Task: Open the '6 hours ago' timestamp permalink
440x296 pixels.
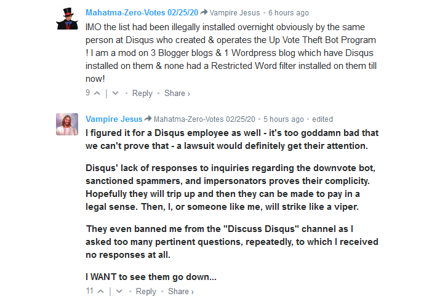Action: pos(289,13)
